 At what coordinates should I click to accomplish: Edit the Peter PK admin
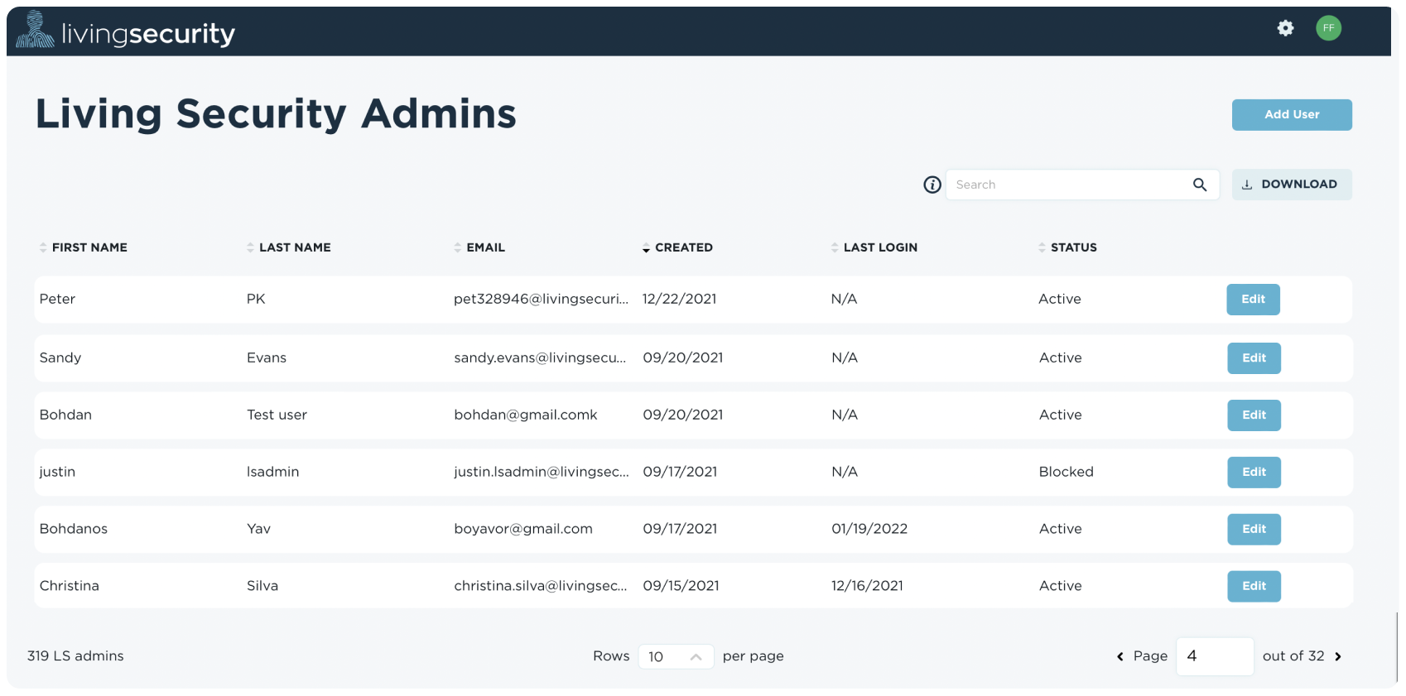click(x=1253, y=300)
